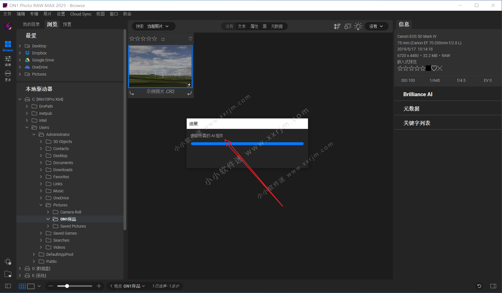This screenshot has height=293, width=502.
Task: Open the 没有 preset dropdown
Action: coord(376,26)
